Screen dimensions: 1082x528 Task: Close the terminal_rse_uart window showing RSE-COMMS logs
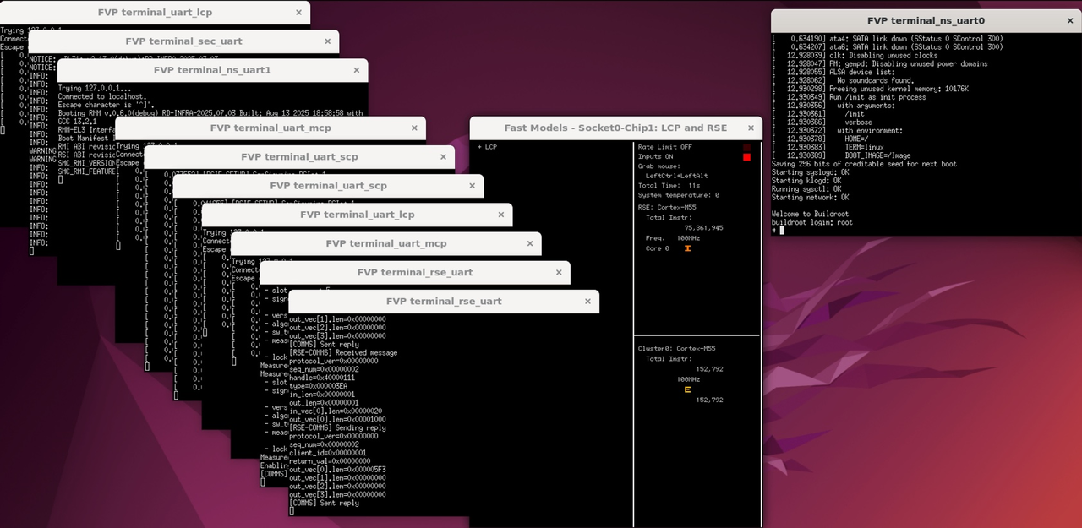(587, 301)
